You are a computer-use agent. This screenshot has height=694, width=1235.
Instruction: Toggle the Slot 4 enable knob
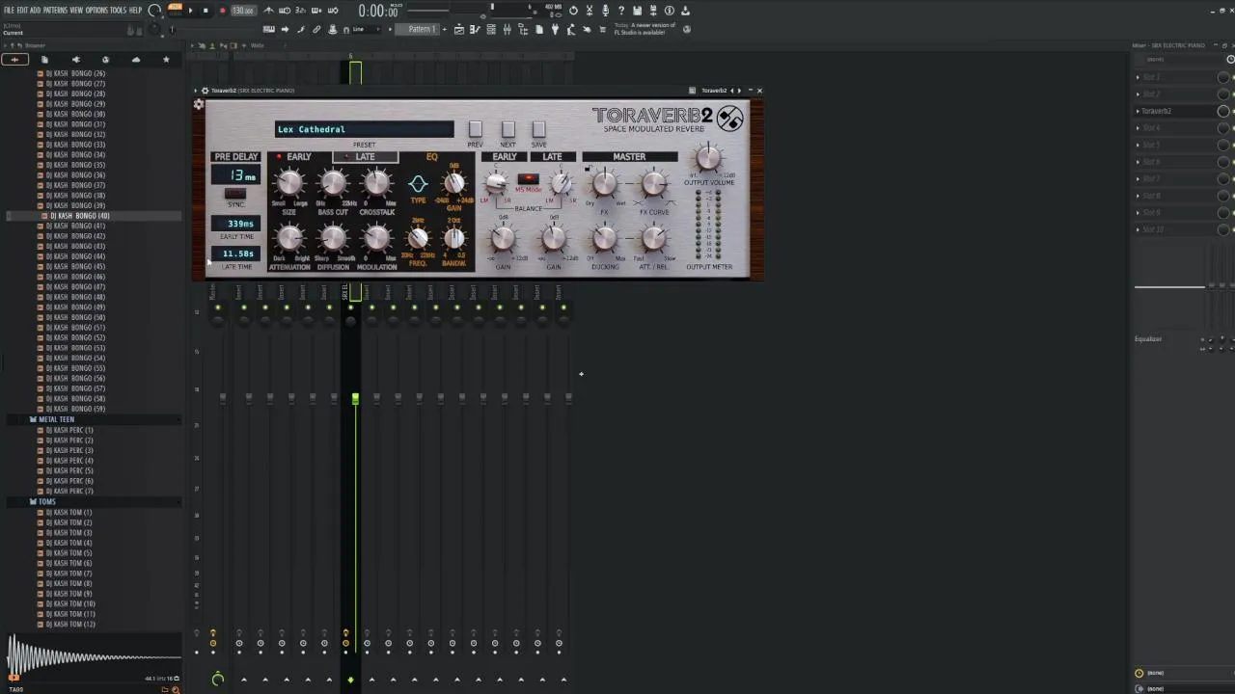[x=1223, y=127]
